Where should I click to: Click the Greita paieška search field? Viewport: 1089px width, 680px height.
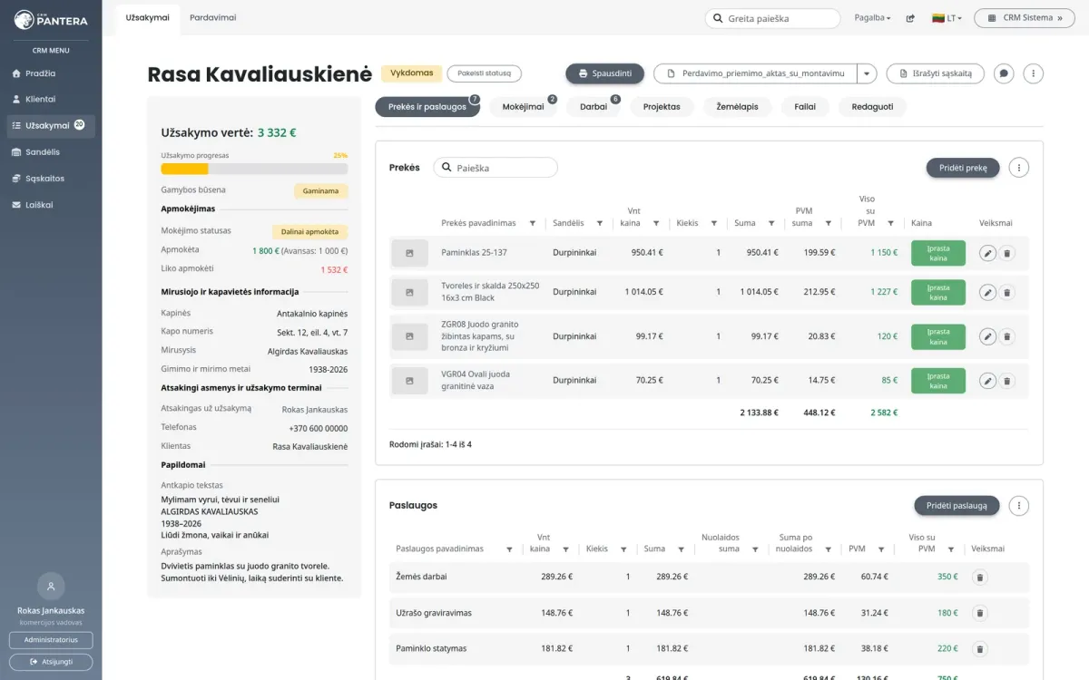pos(772,18)
